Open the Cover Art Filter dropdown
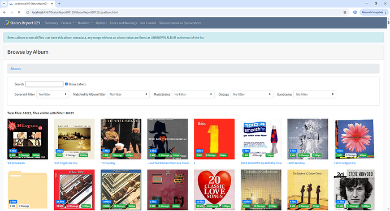This screenshot has width=390, height=211. pos(53,94)
